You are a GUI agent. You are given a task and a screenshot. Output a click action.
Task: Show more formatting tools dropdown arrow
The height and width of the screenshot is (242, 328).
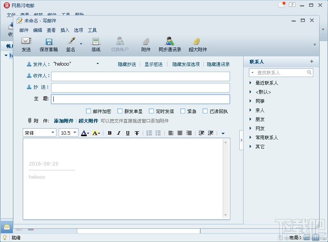tap(223, 134)
